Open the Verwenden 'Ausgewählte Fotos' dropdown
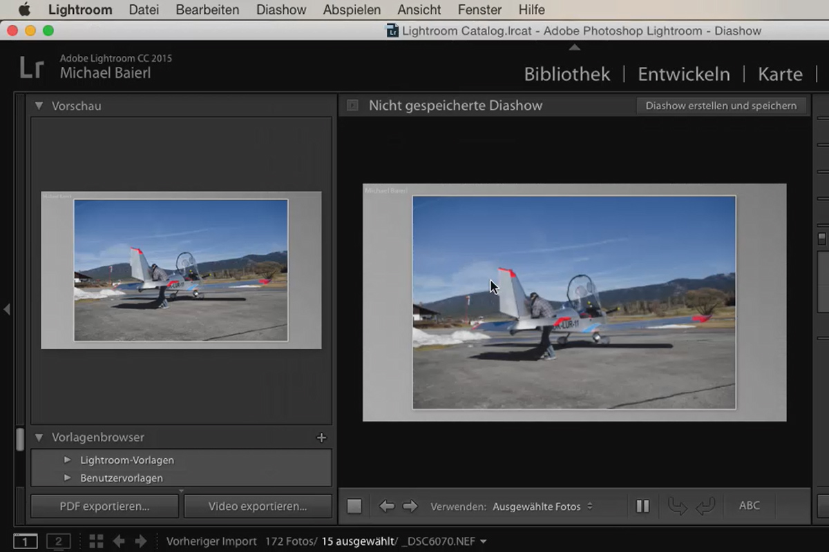The height and width of the screenshot is (552, 829). click(542, 506)
